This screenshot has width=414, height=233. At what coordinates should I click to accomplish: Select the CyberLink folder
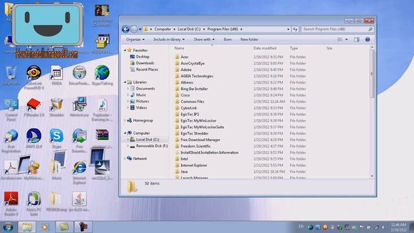tap(188, 108)
